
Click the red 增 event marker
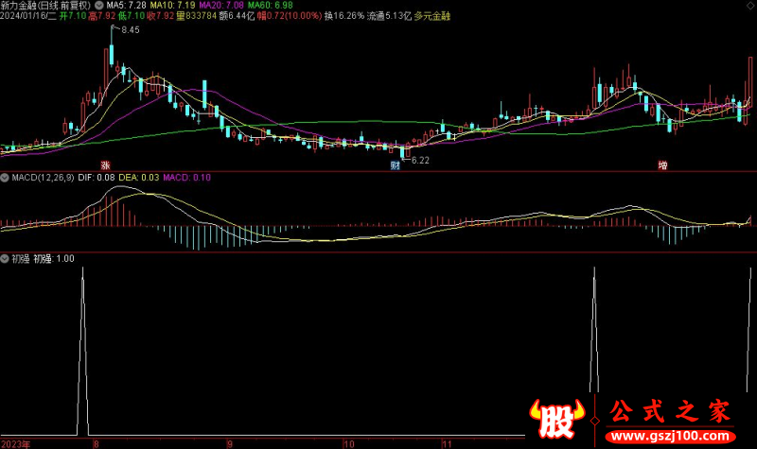tap(662, 164)
